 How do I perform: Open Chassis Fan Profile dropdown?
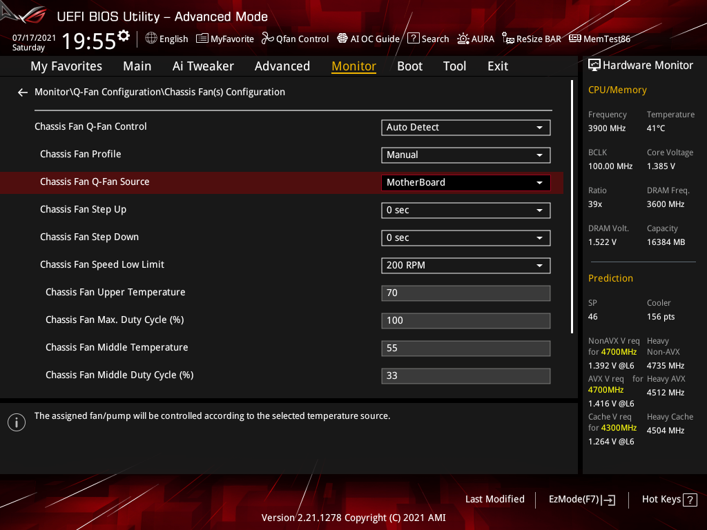[466, 155]
